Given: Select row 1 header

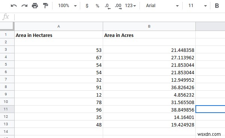Looking at the screenshot, I should tap(7, 35).
